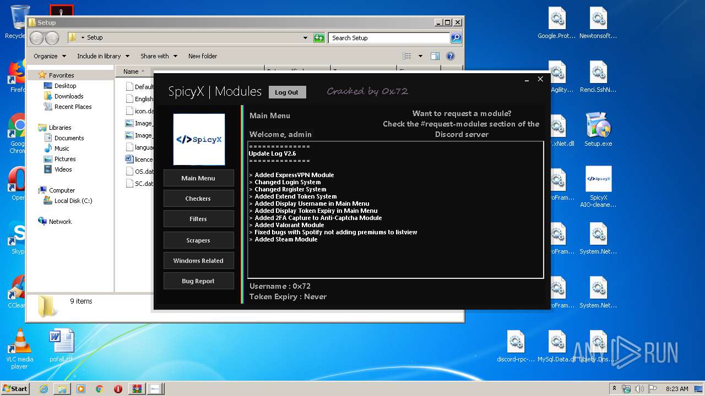Refresh the Setup folder view
The height and width of the screenshot is (396, 705).
tap(318, 38)
